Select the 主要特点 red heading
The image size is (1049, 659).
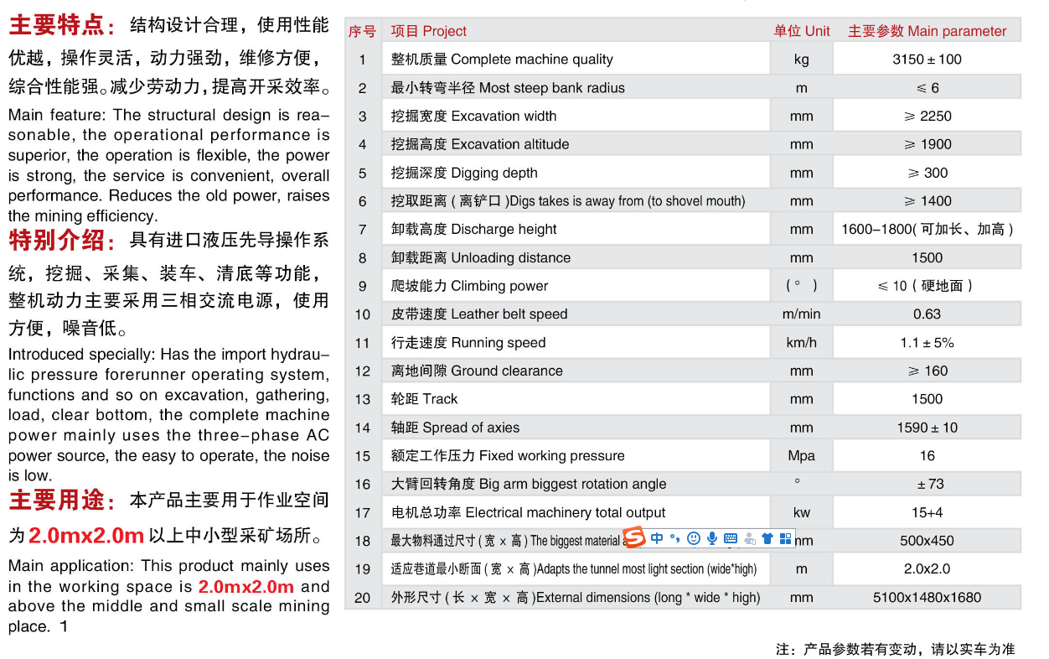click(63, 26)
